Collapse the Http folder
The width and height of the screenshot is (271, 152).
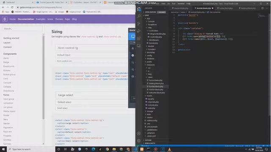point(149,27)
